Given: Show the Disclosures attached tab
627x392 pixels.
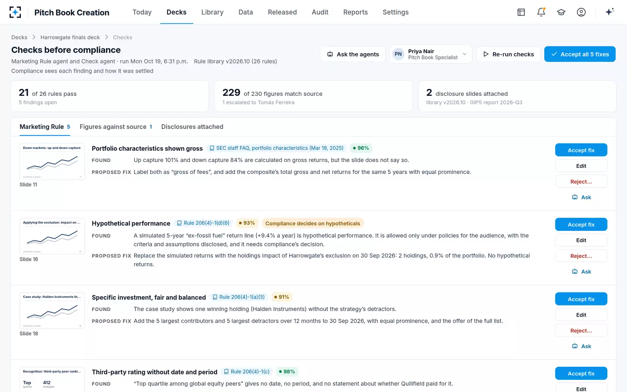Looking at the screenshot, I should [x=192, y=127].
